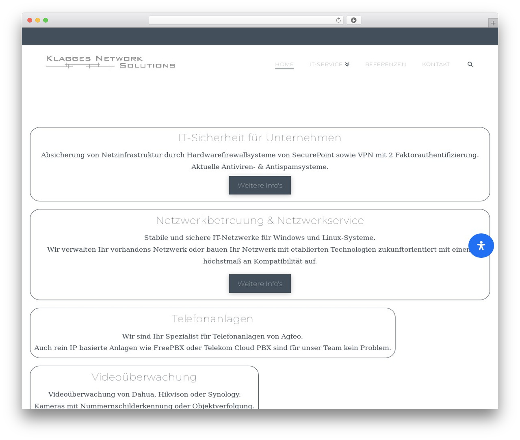The width and height of the screenshot is (520, 440).
Task: Open the site search magnifier icon
Action: click(470, 64)
